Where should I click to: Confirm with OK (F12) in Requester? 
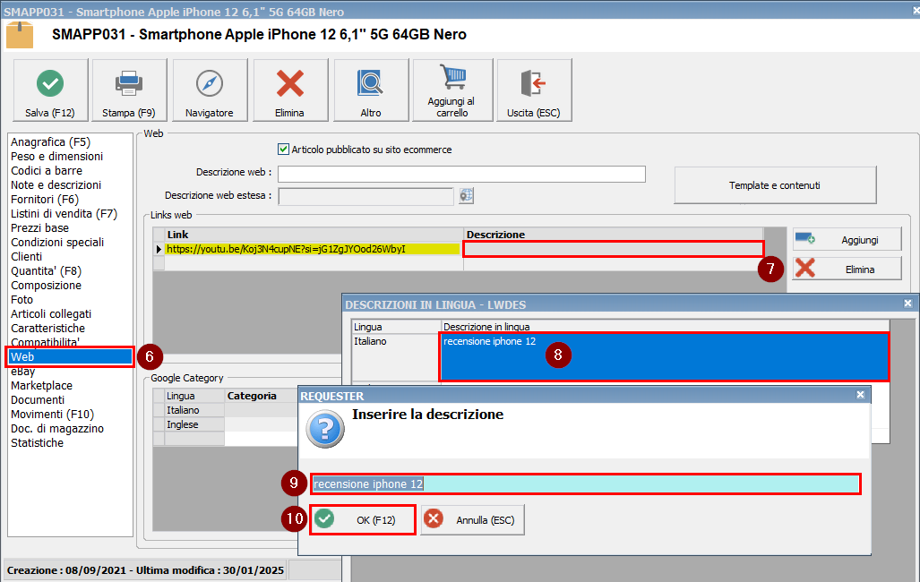coord(363,520)
